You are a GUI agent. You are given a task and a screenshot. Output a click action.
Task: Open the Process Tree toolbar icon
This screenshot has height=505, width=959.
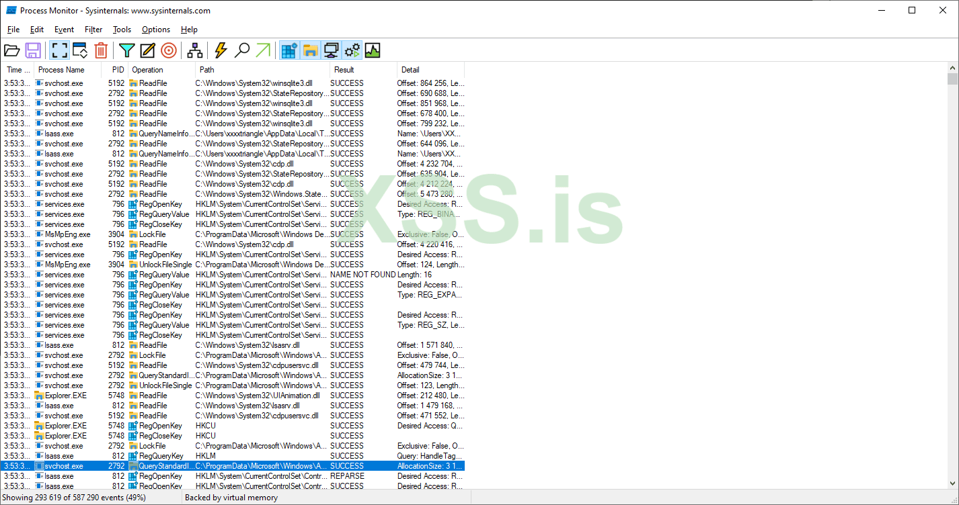pyautogui.click(x=195, y=50)
